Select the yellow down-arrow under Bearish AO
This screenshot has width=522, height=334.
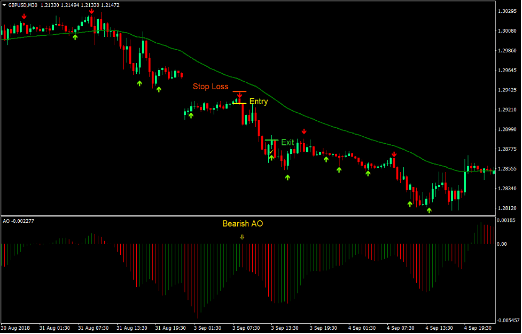point(241,237)
